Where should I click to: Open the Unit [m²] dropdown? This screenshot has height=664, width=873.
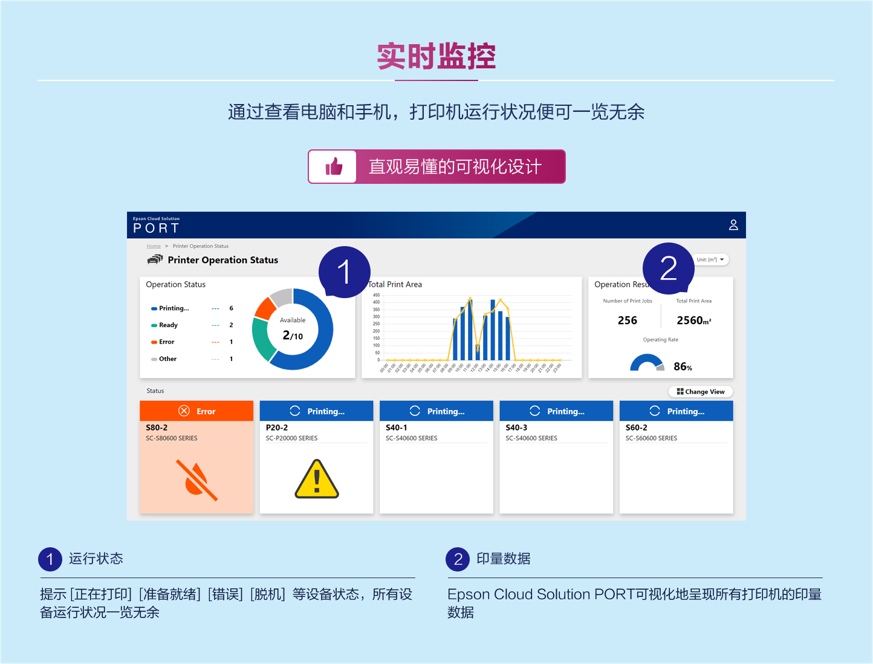point(710,259)
